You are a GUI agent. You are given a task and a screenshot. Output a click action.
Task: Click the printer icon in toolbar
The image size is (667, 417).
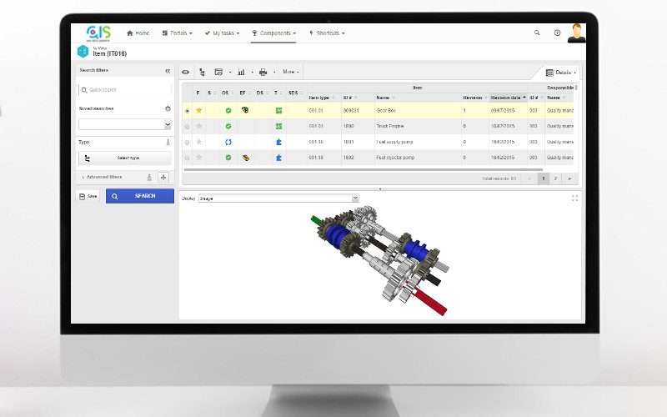[x=263, y=73]
